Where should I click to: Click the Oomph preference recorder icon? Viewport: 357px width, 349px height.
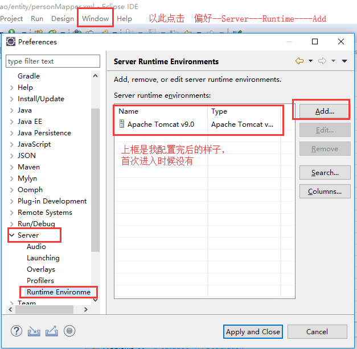click(69, 331)
